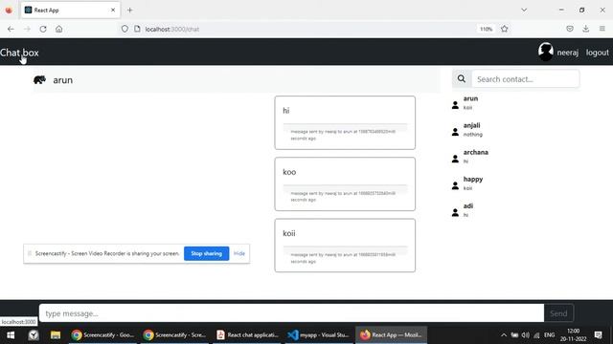613x344 pixels.
Task: Open tracking protection shield icon
Action: pyautogui.click(x=125, y=29)
